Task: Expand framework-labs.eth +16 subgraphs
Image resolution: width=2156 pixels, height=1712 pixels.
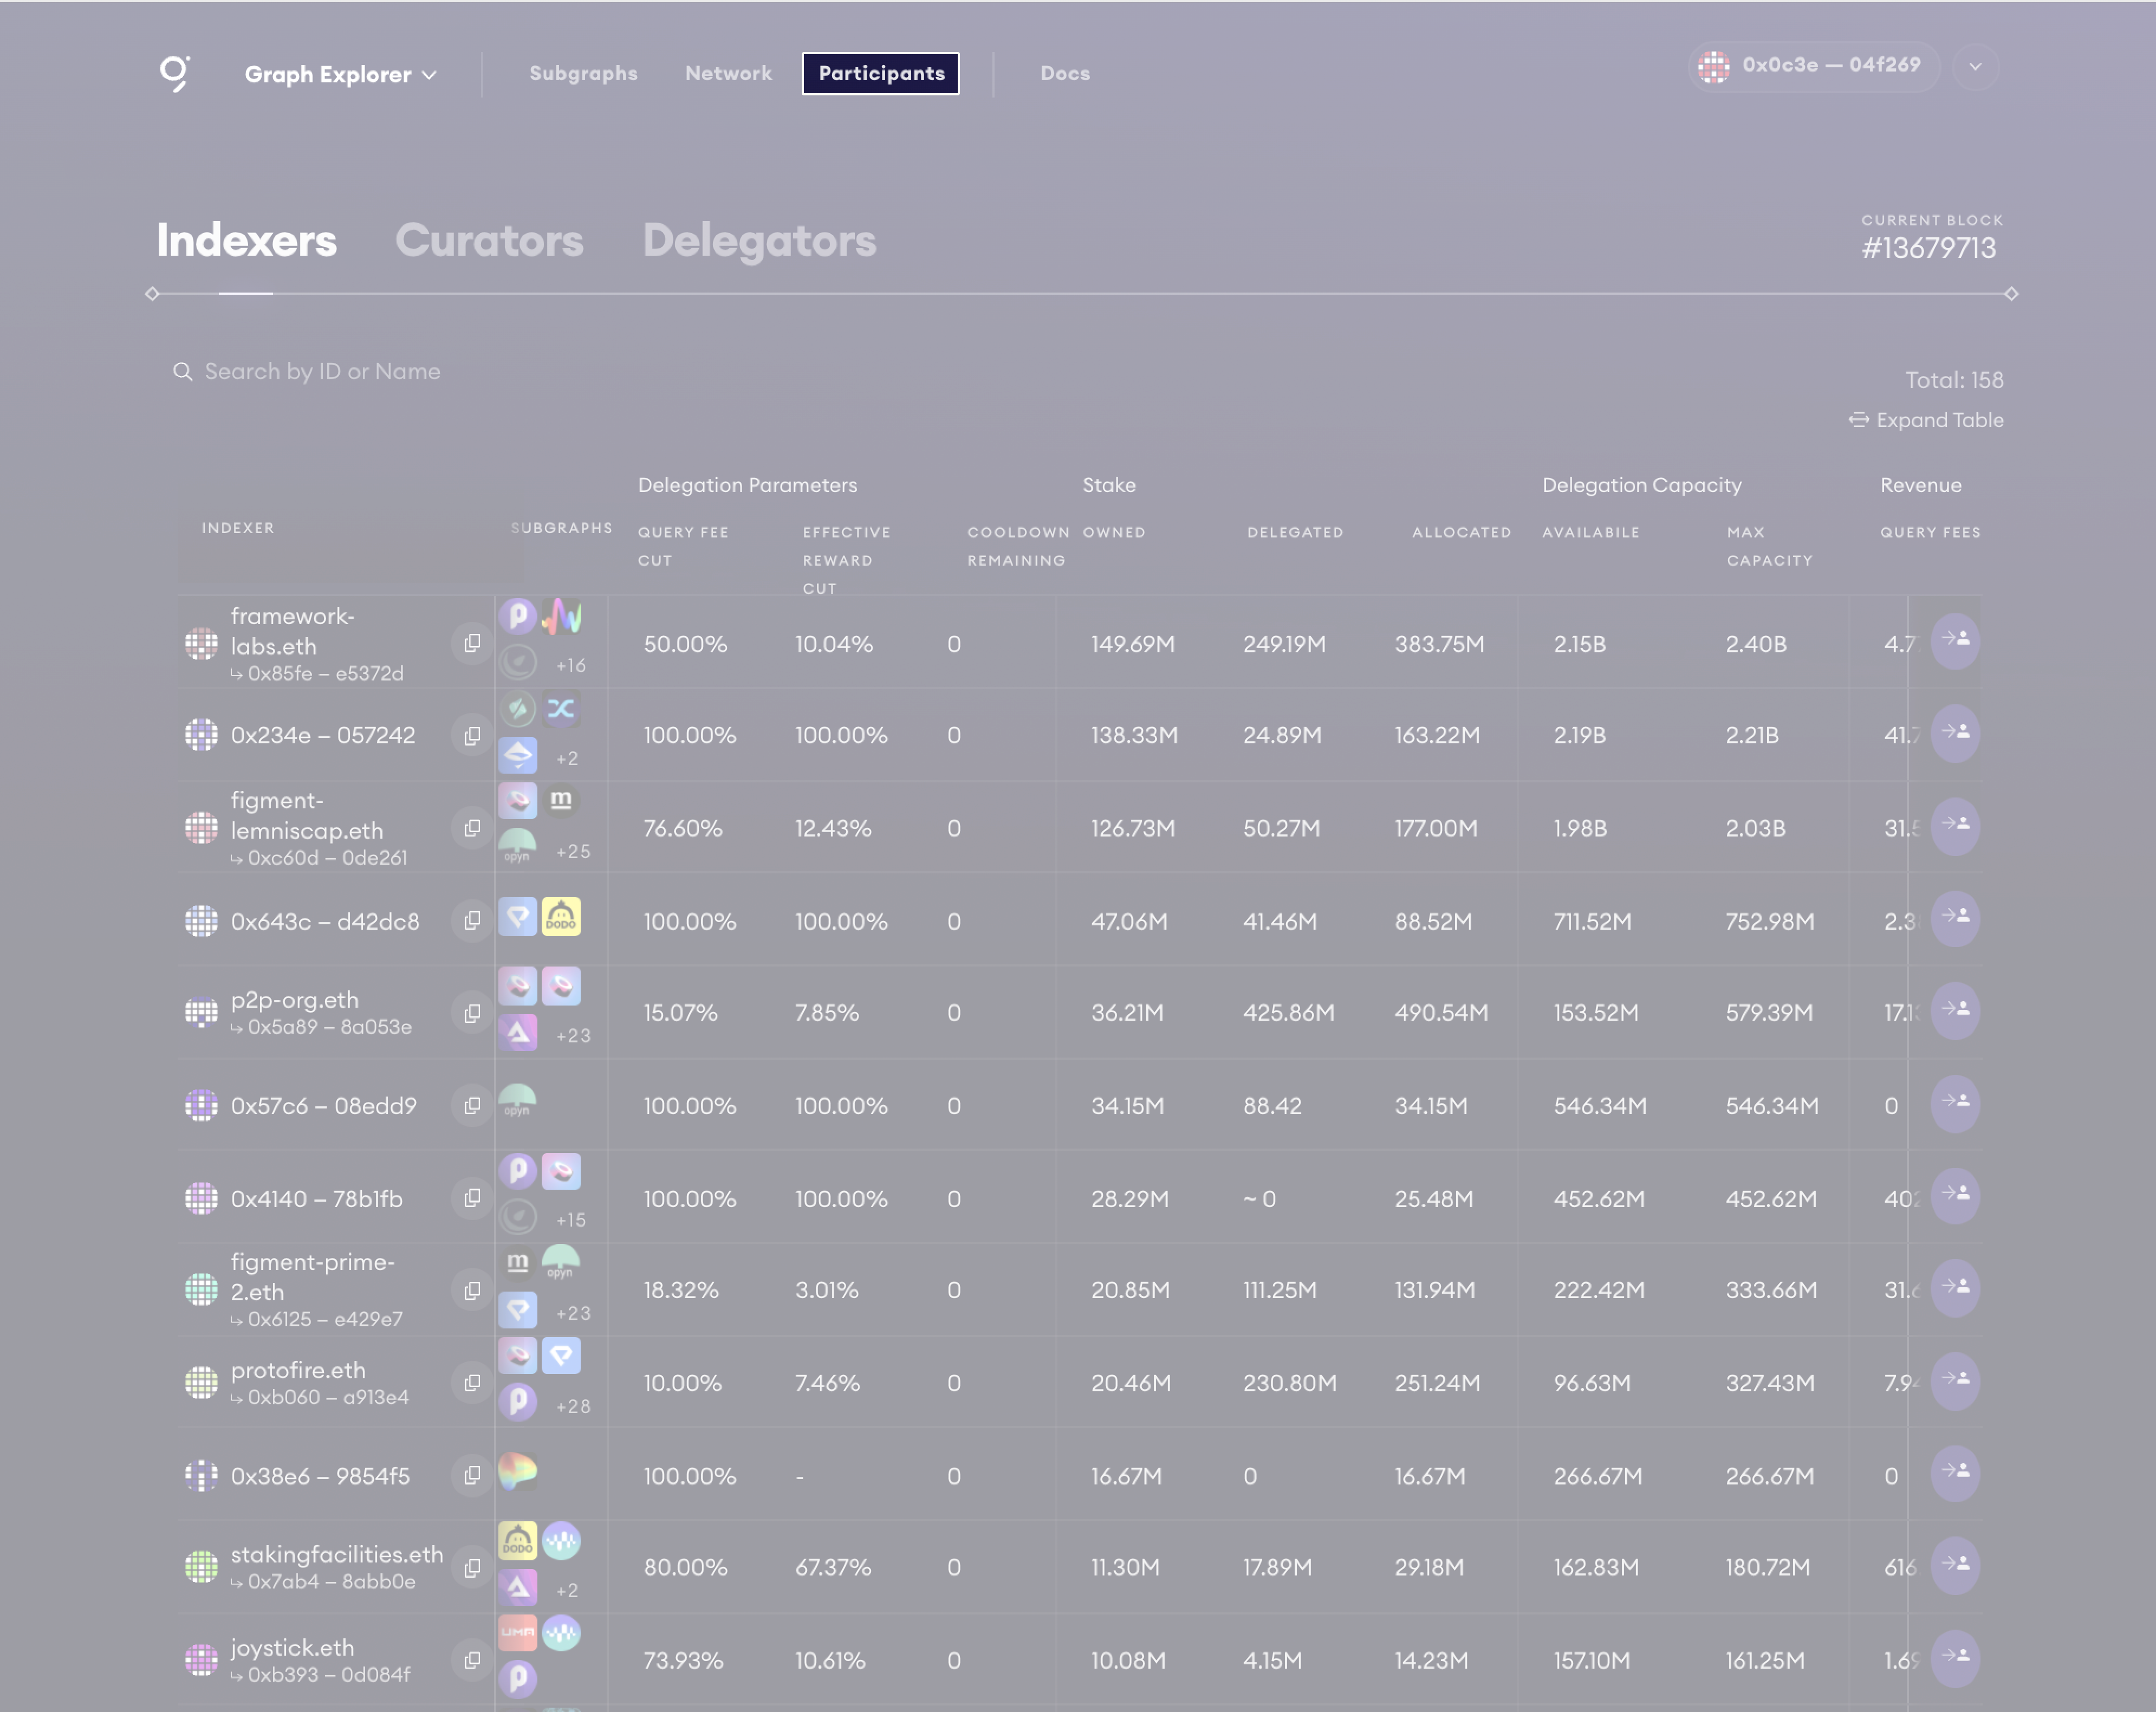Action: pos(571,665)
